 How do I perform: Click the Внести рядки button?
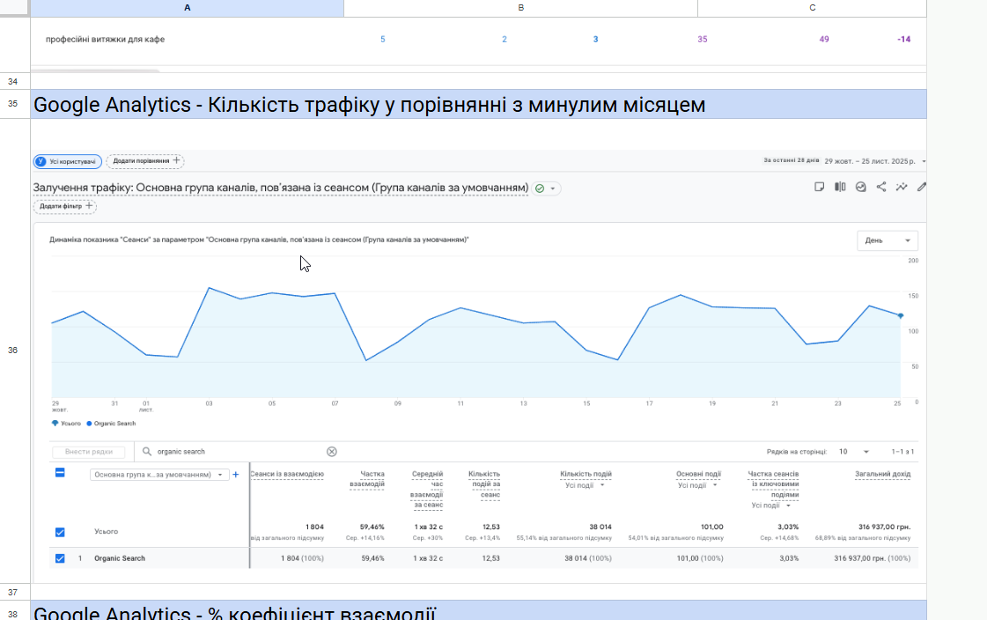click(x=89, y=452)
